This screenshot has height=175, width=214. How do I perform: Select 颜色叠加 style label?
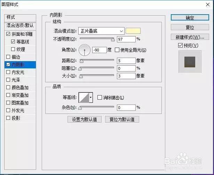(20, 87)
